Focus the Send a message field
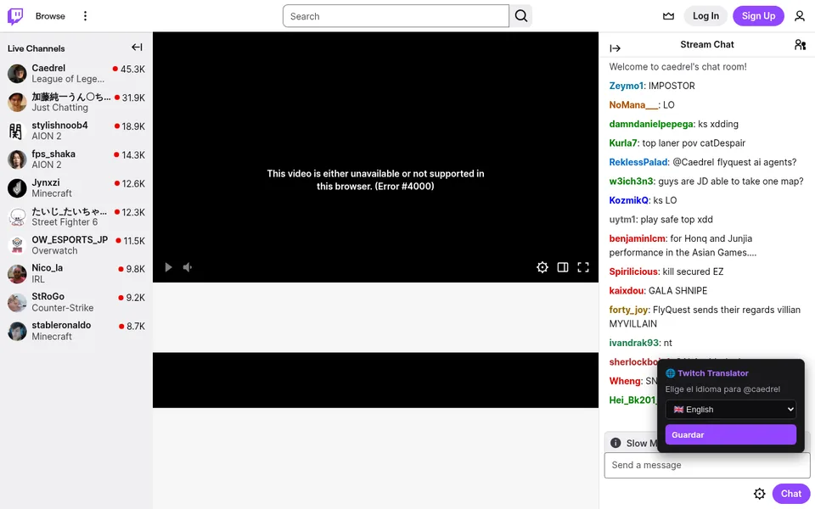The width and height of the screenshot is (815, 509). coord(707,465)
